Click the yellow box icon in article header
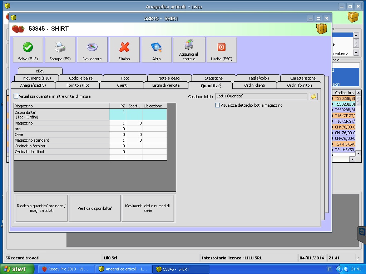This screenshot has height=274, width=366. tap(321, 29)
